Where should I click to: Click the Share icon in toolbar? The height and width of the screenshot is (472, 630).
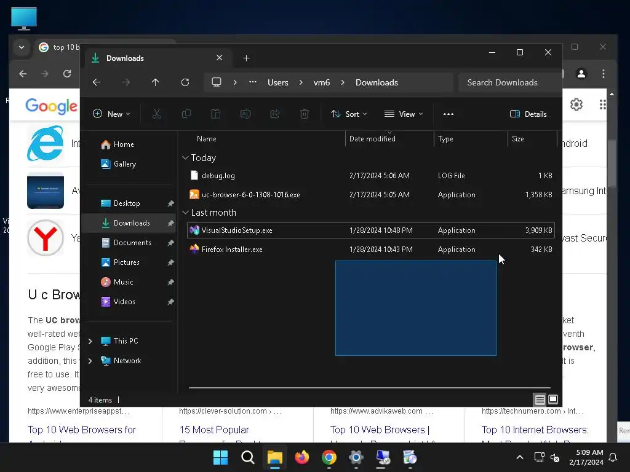(275, 114)
